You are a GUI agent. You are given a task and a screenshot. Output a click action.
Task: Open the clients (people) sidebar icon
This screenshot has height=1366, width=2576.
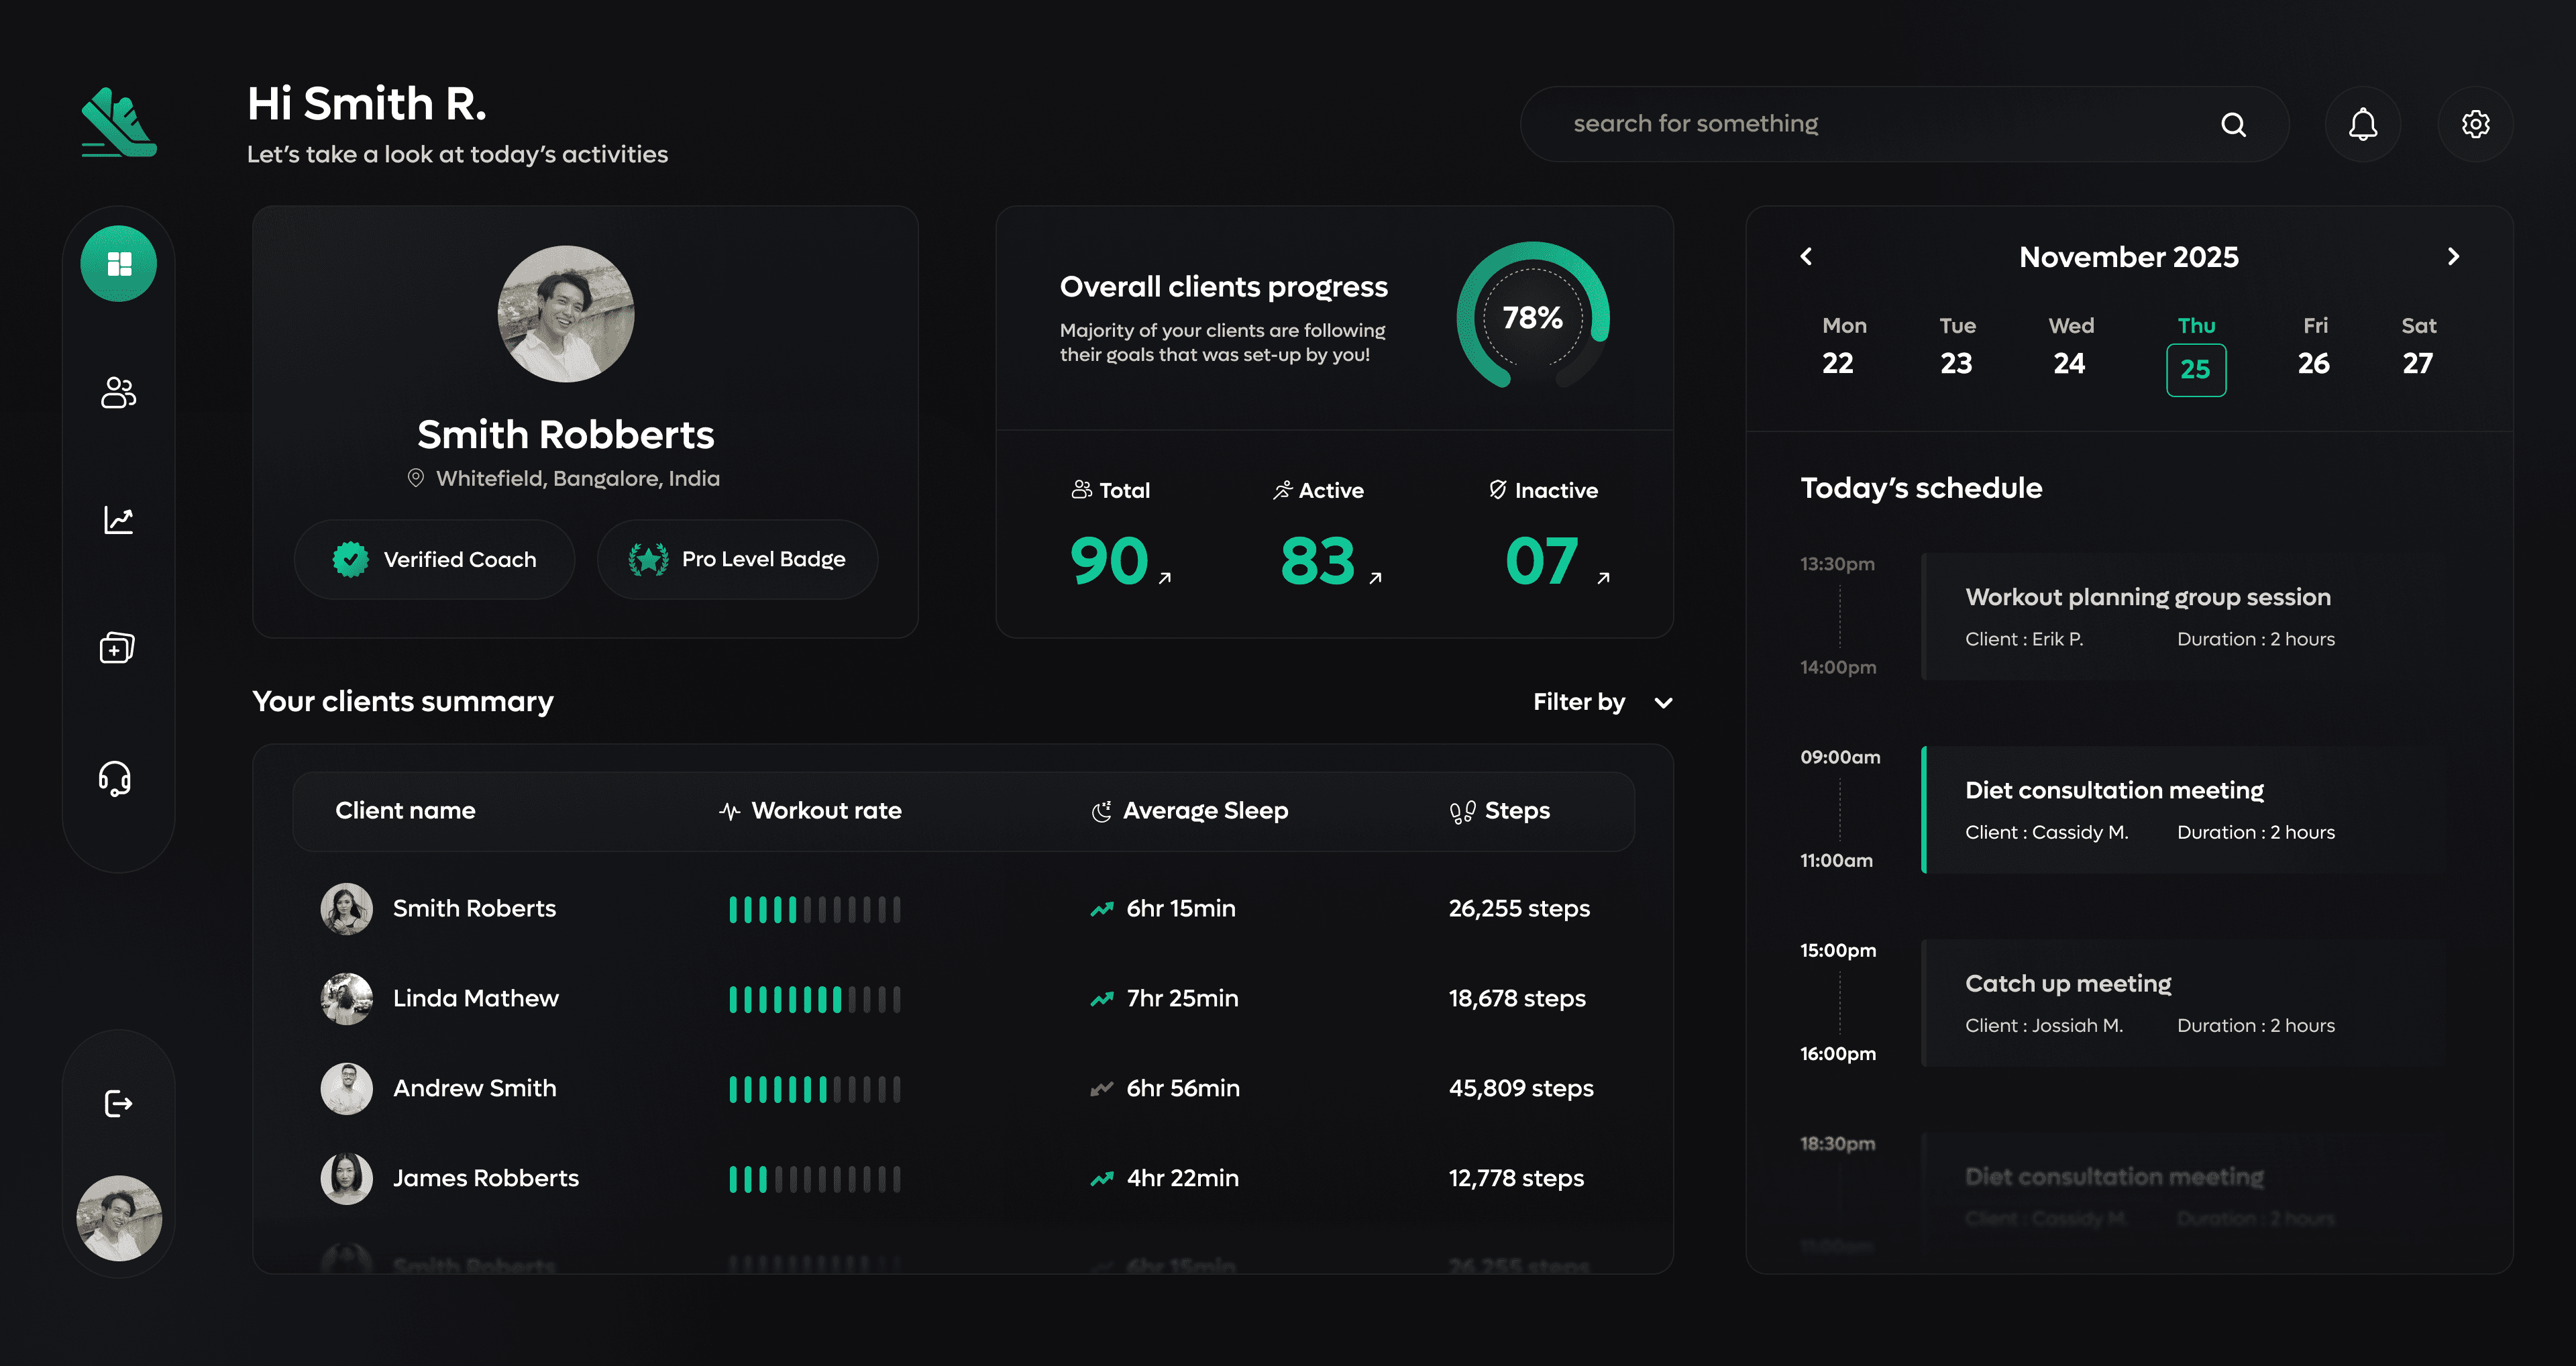pyautogui.click(x=118, y=392)
